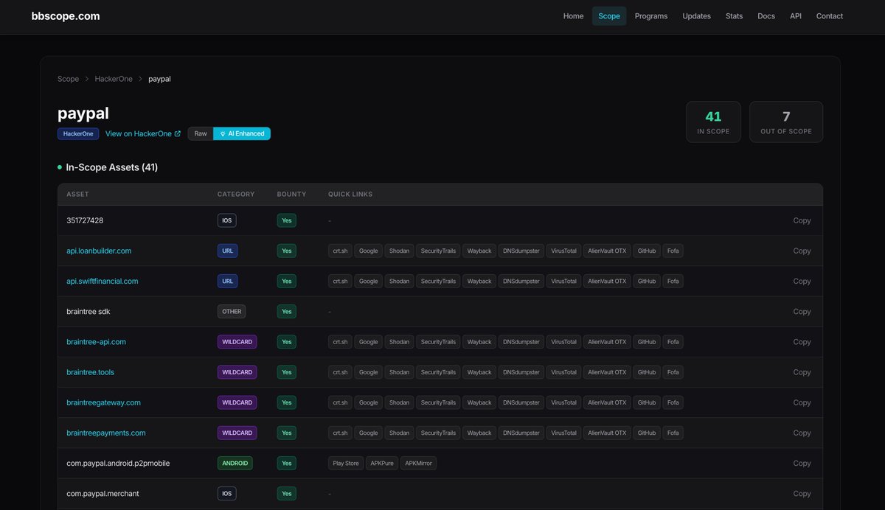
Task: Copy the api.swiftfinancial.com asset
Action: (x=802, y=281)
